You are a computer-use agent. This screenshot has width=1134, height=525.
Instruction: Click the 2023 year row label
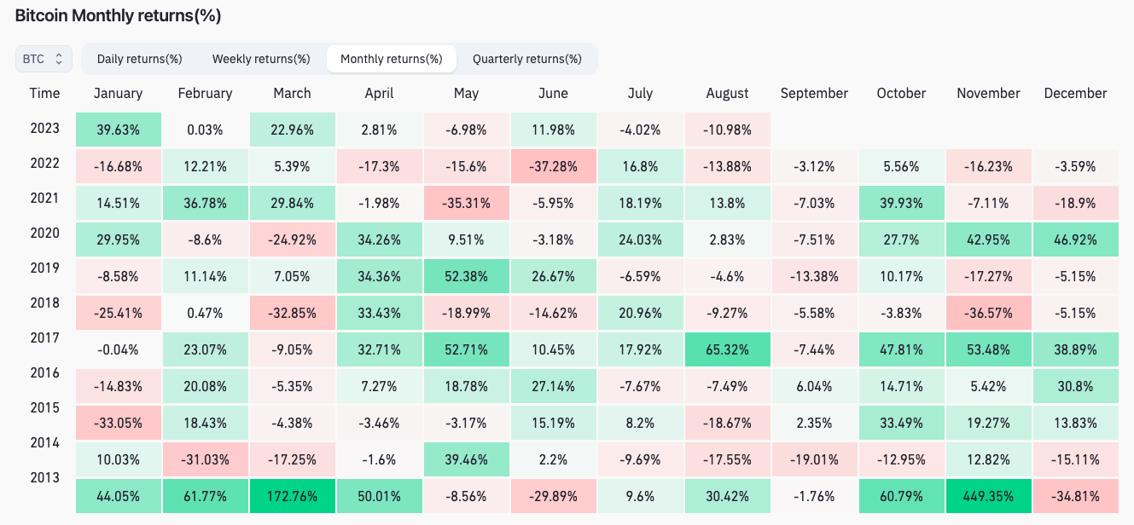(x=44, y=129)
